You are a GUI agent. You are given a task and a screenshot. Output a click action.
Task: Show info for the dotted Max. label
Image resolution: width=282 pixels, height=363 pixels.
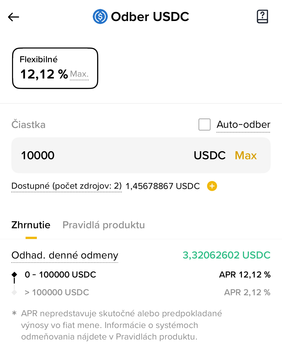[79, 74]
